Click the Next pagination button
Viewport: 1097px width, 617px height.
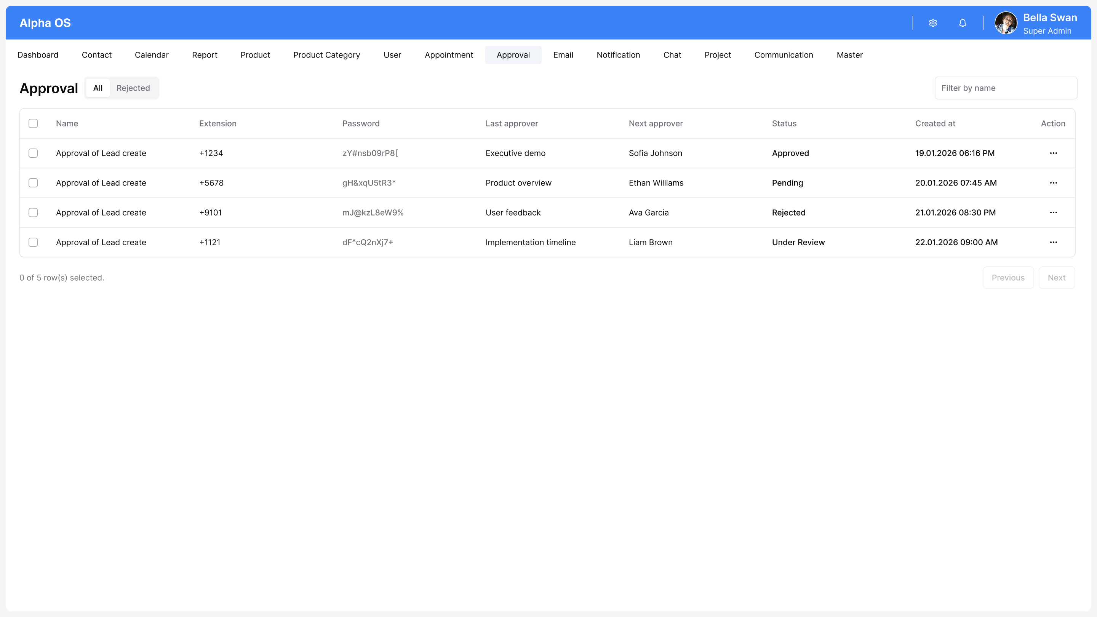pos(1057,278)
